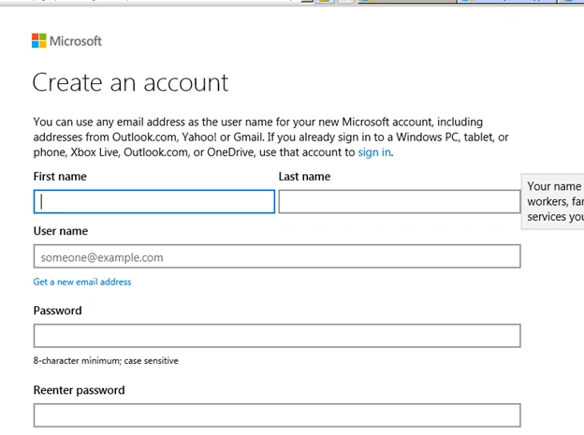Focus the First name field
Viewport: 584px width, 435px height.
[154, 201]
